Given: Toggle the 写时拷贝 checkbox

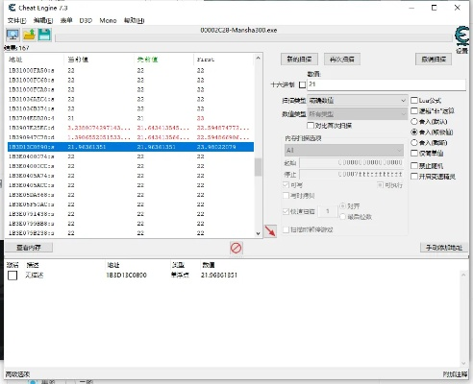Looking at the screenshot, I should (x=286, y=196).
